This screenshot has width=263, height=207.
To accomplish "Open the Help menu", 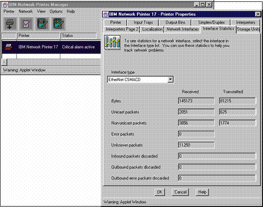I will (x=71, y=11).
